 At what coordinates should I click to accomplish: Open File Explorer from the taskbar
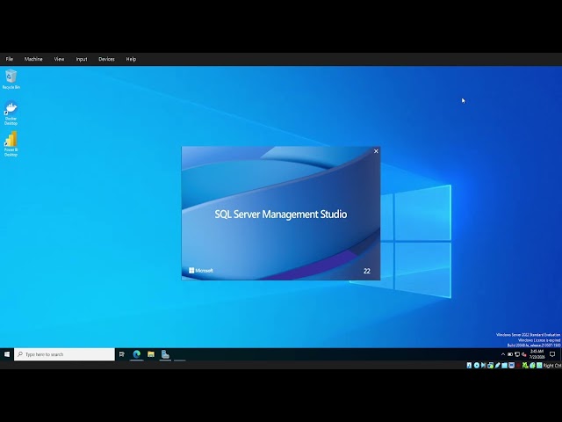pyautogui.click(x=151, y=354)
